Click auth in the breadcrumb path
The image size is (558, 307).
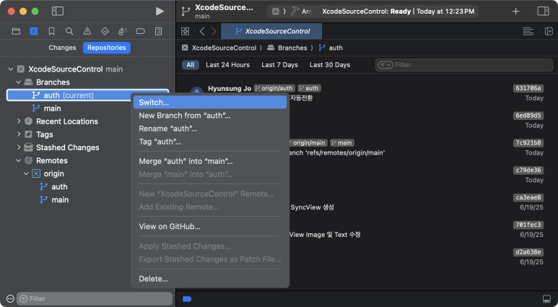[336, 48]
